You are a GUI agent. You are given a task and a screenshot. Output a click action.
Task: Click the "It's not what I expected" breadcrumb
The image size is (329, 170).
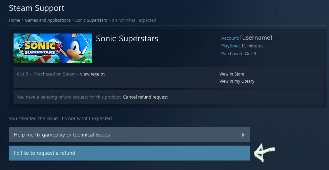pyautogui.click(x=134, y=20)
